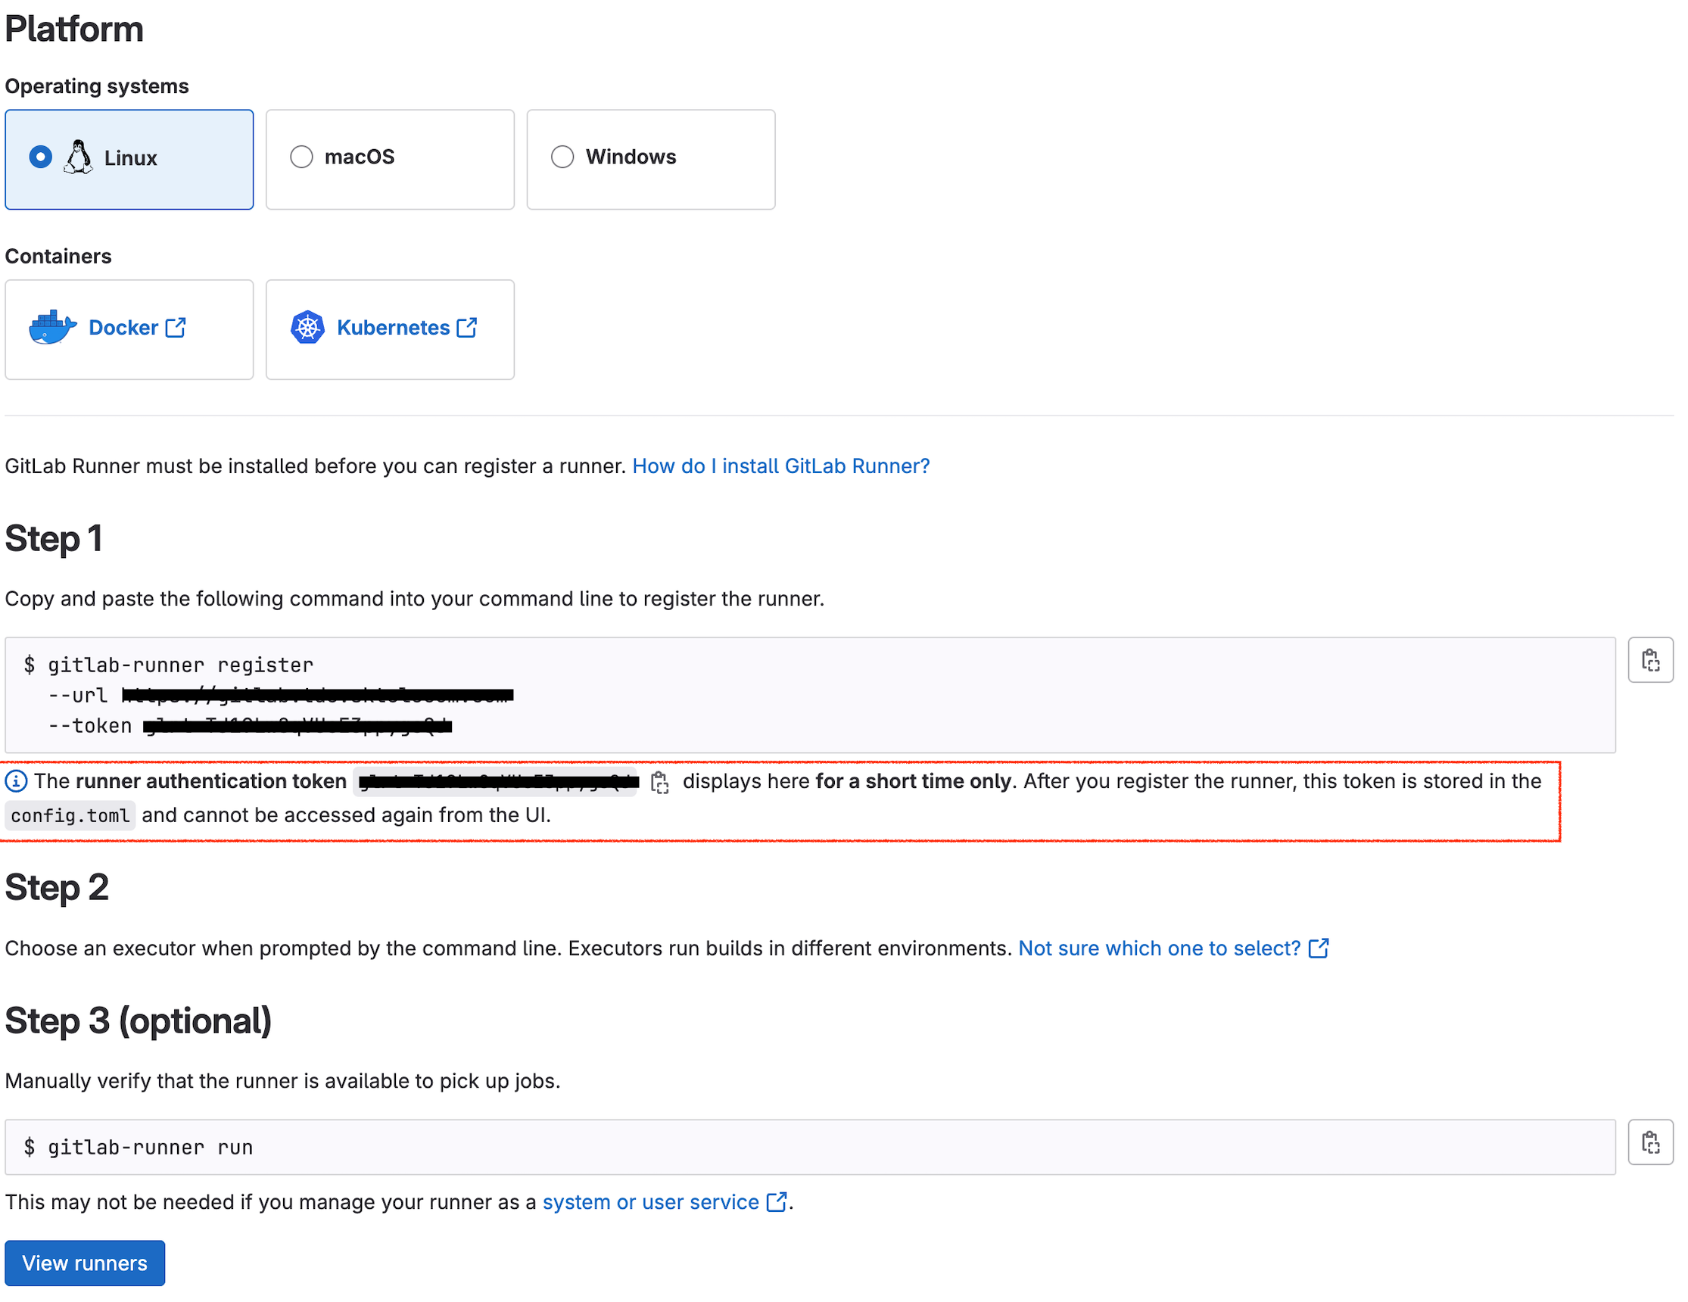Click external icon after system or user service

pos(777,1201)
